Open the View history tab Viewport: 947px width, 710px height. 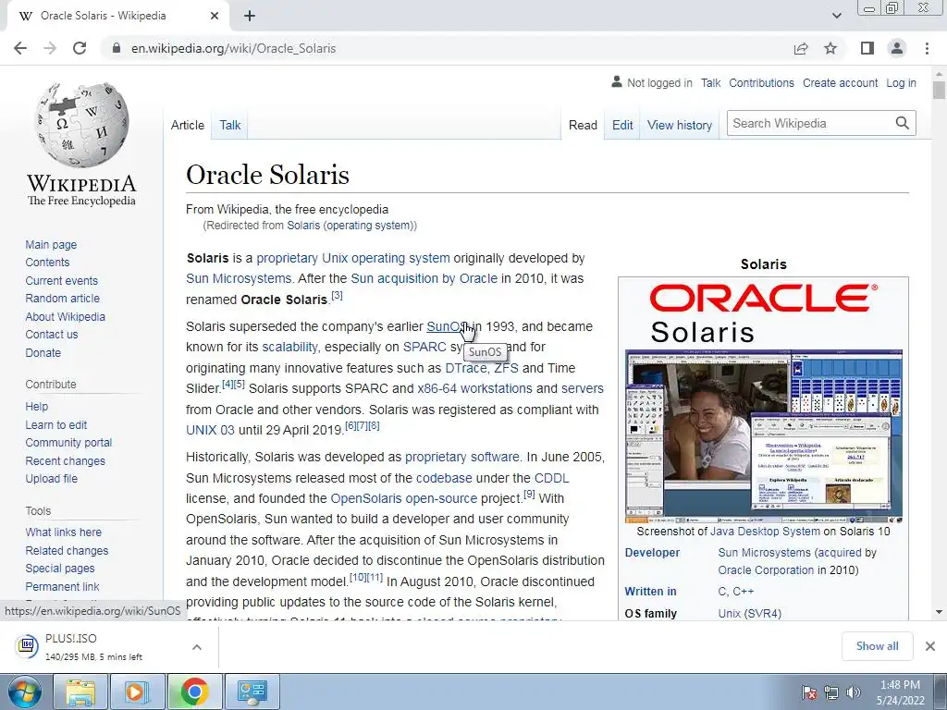point(680,125)
